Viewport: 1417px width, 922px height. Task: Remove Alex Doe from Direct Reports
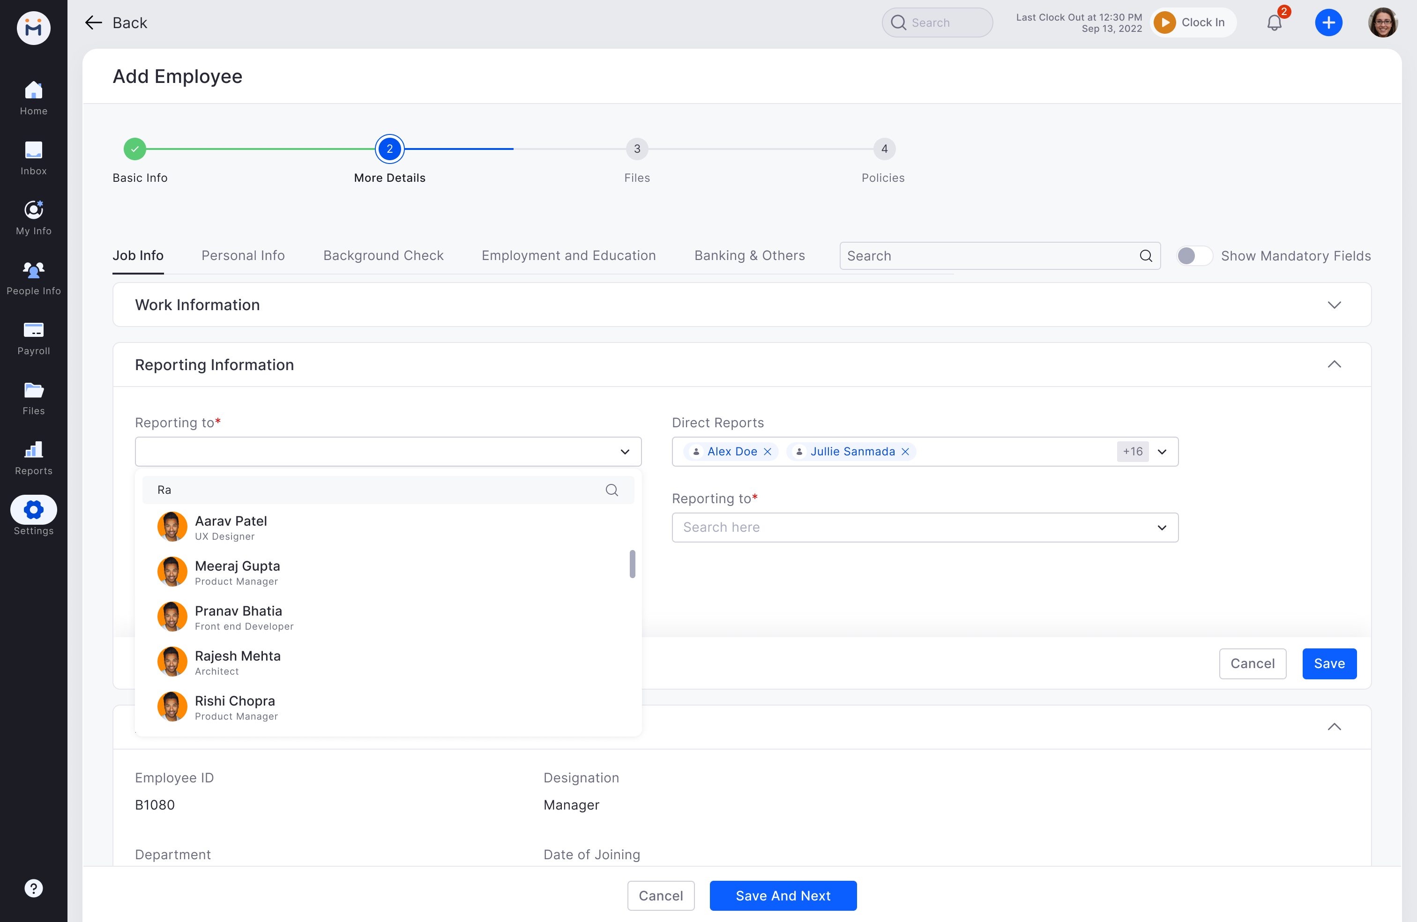click(768, 452)
